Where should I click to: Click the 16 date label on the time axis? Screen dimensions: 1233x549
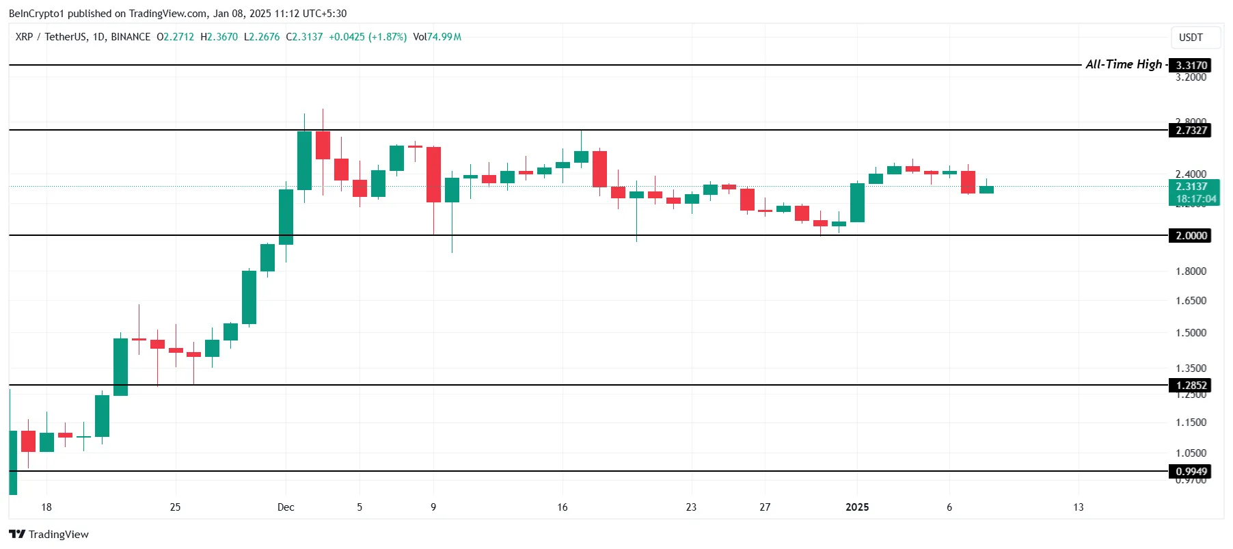click(563, 507)
